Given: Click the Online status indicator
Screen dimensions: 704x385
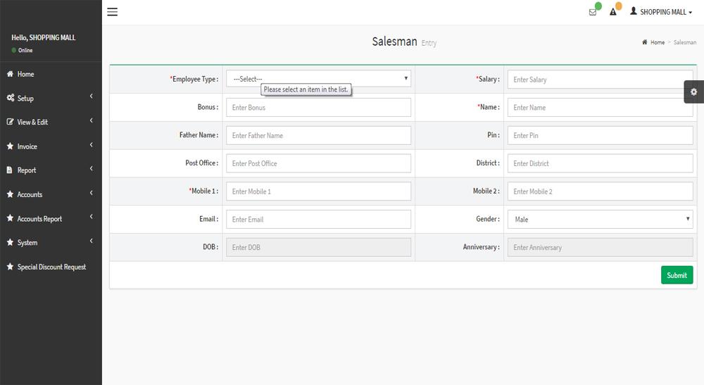Looking at the screenshot, I should click(x=22, y=50).
